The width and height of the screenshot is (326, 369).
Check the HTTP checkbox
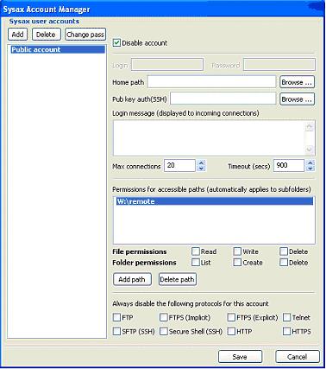coord(231,331)
